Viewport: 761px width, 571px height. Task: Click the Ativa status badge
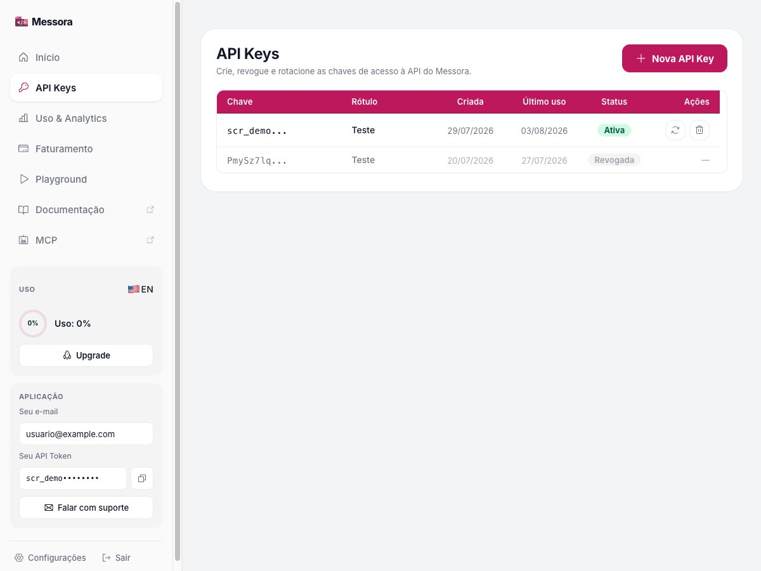click(615, 130)
